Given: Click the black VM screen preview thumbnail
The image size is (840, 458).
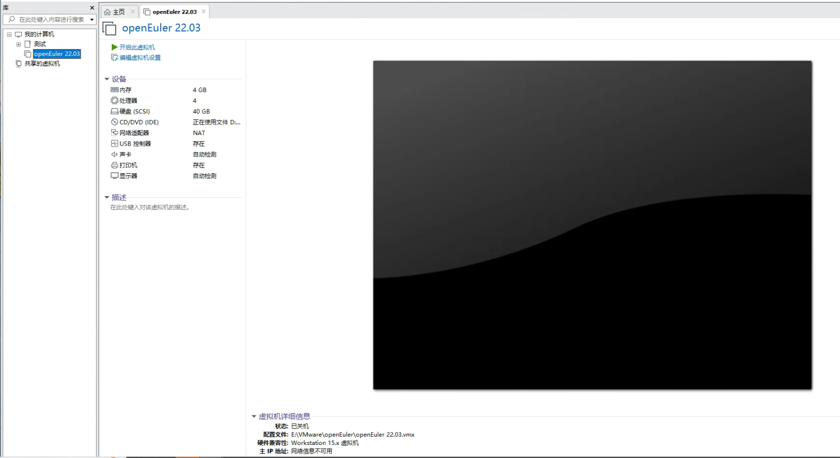Looking at the screenshot, I should click(x=592, y=225).
